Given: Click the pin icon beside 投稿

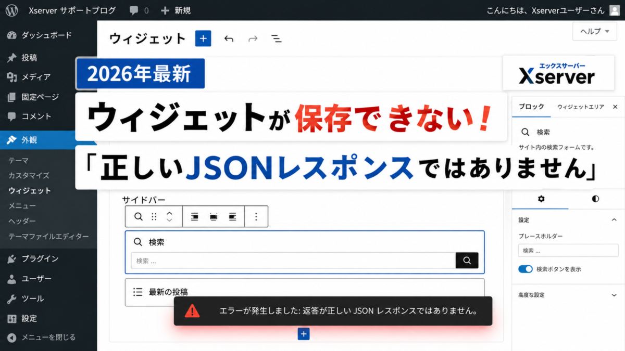Looking at the screenshot, I should point(12,58).
